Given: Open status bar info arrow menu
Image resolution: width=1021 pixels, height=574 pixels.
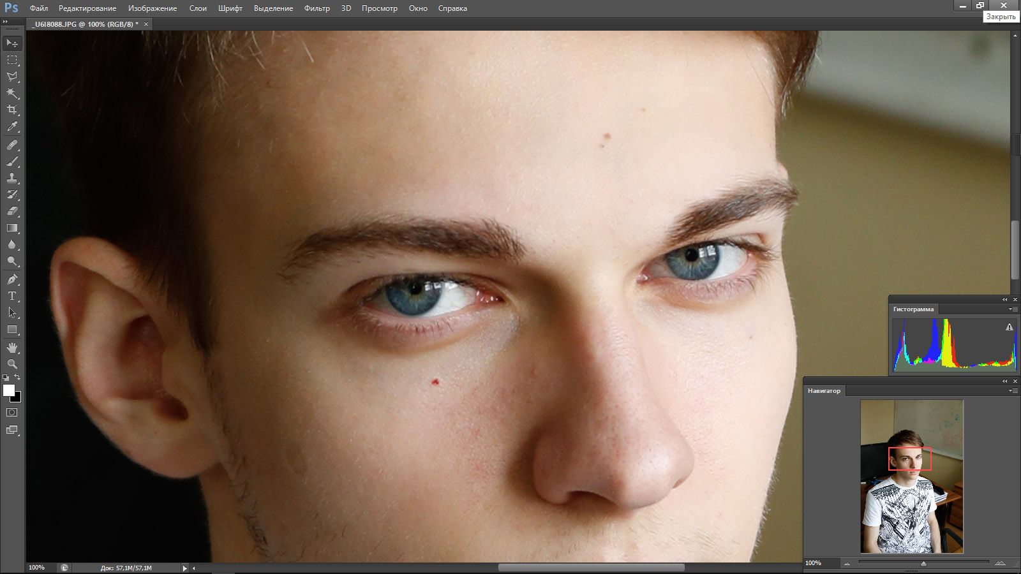Looking at the screenshot, I should tap(185, 568).
